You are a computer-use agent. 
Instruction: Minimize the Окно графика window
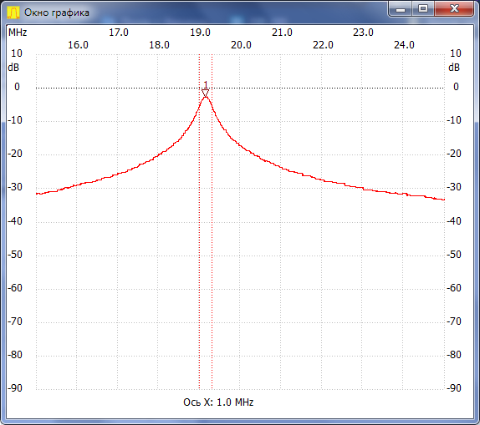[x=401, y=9]
